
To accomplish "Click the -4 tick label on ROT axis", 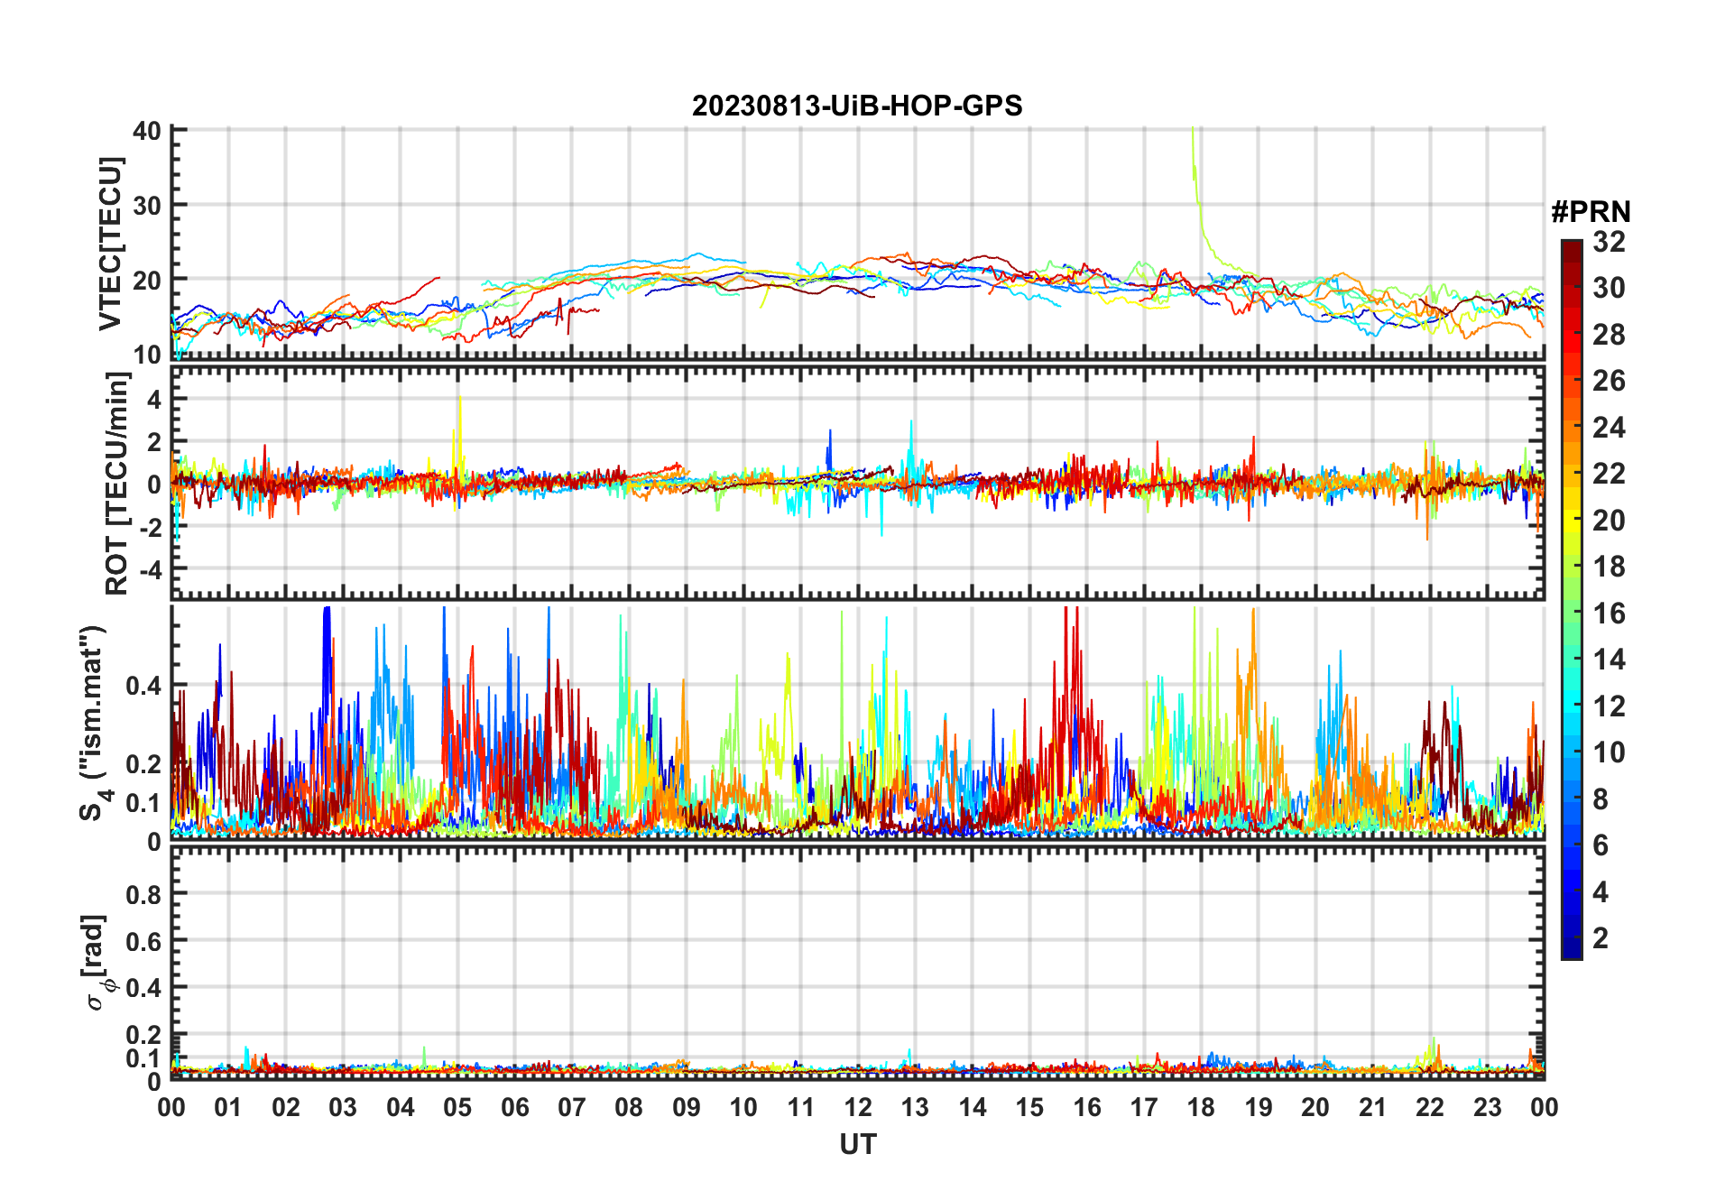I will point(149,570).
